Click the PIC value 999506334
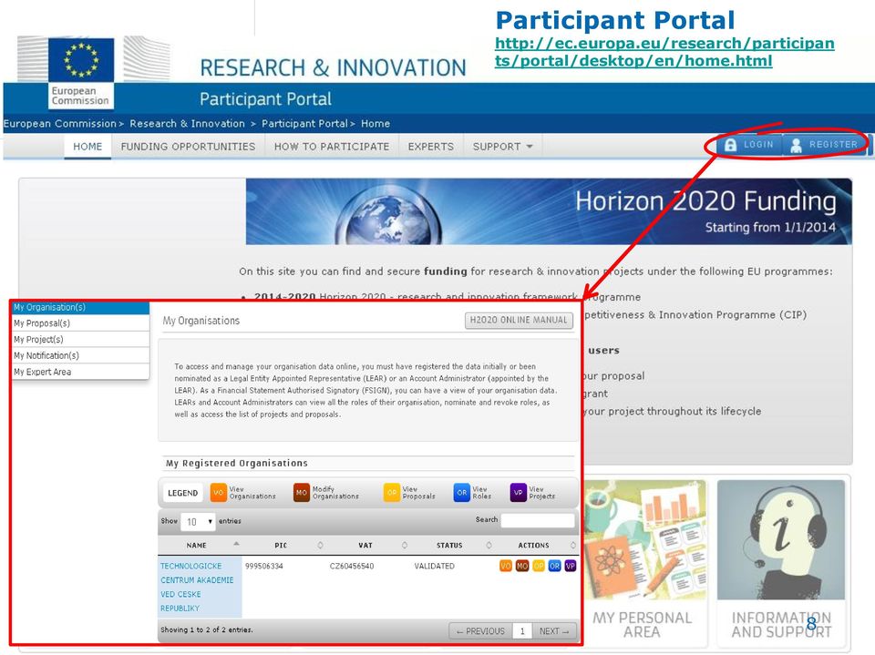This screenshot has width=875, height=655. [264, 566]
